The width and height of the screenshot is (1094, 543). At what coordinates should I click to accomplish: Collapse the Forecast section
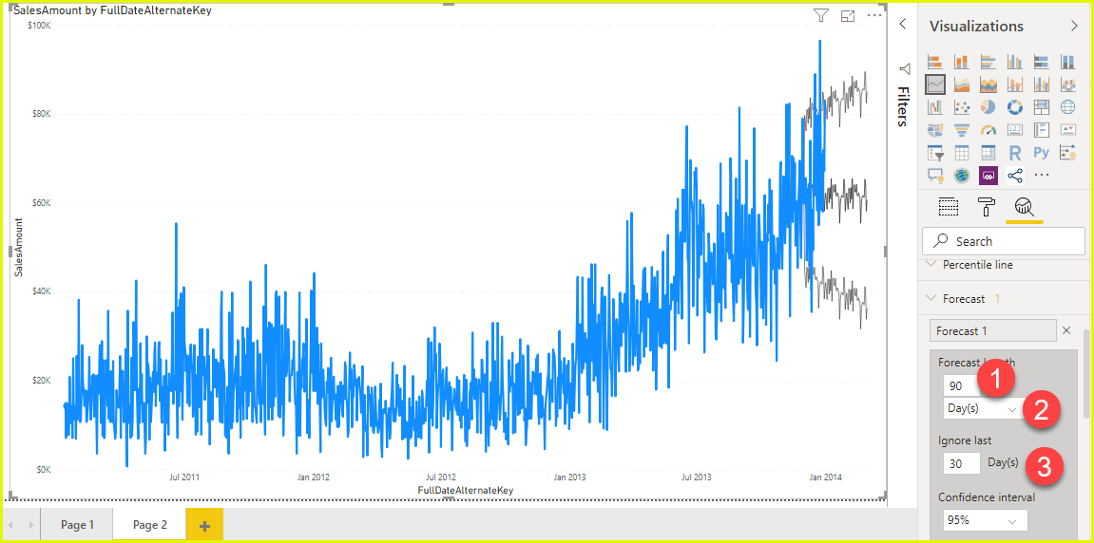(x=931, y=299)
